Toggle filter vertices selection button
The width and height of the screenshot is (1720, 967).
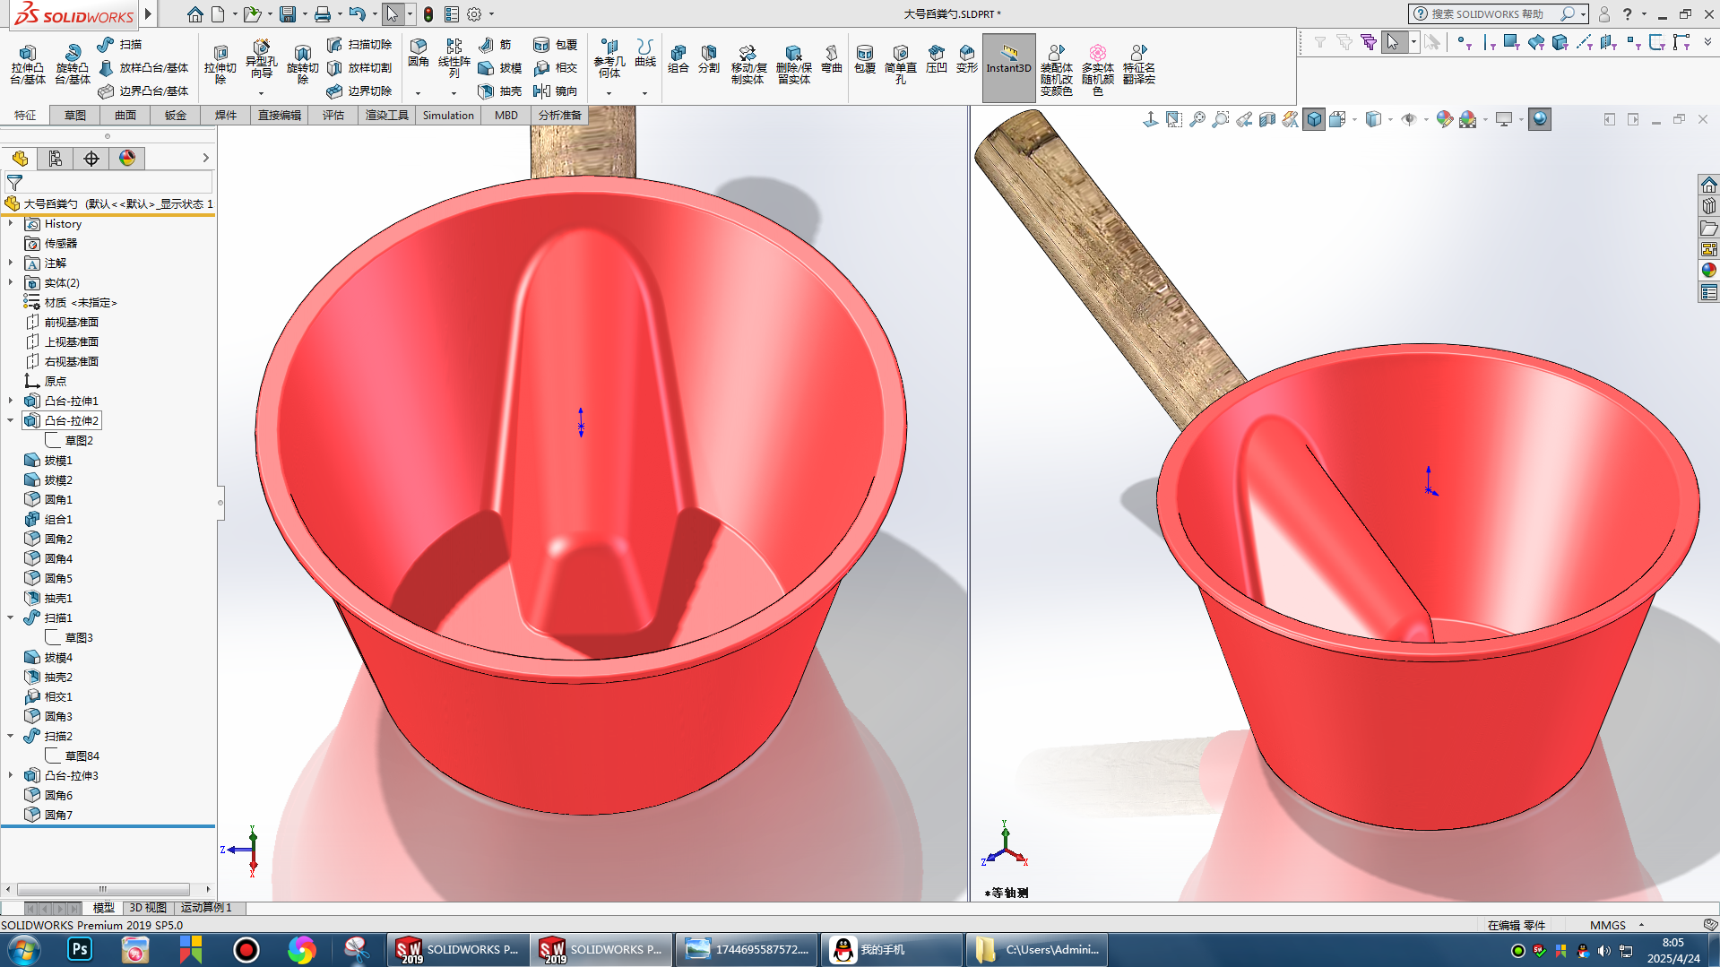click(x=1464, y=42)
